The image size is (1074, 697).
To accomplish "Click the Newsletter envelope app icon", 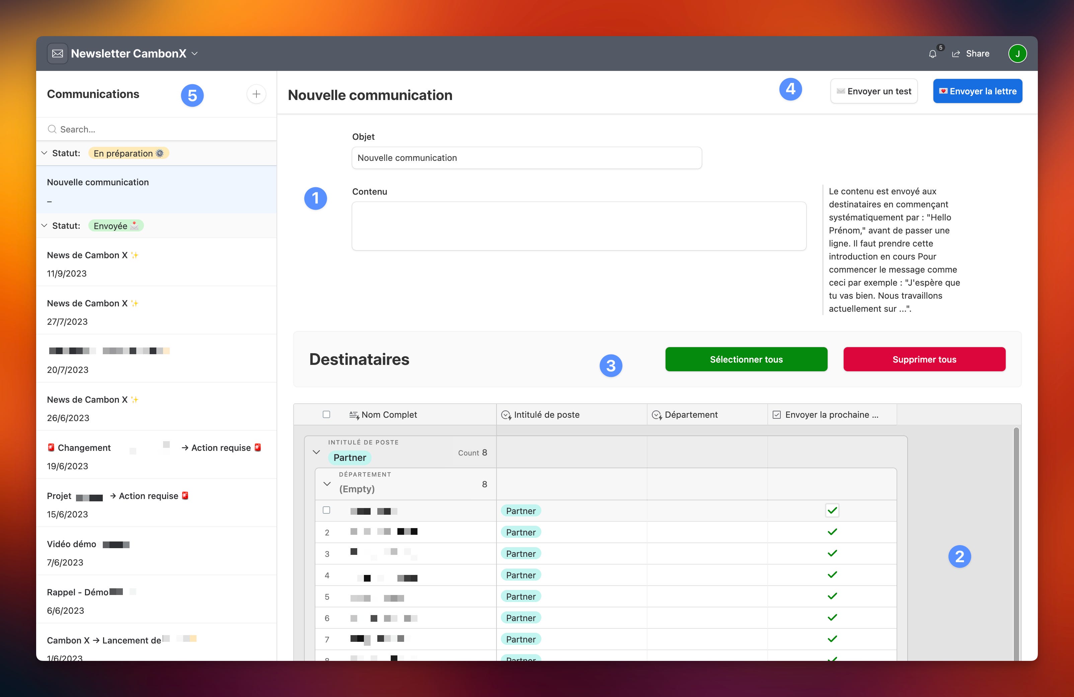I will pyautogui.click(x=57, y=54).
